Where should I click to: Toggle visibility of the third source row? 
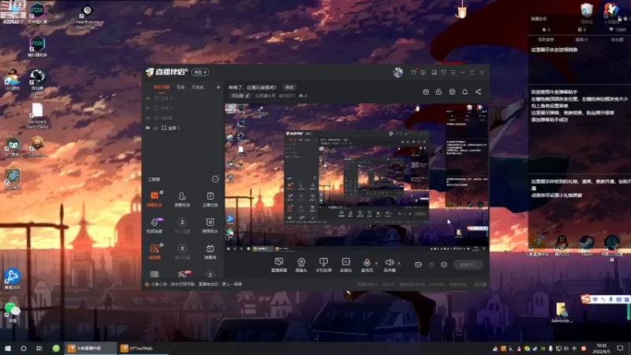point(147,118)
